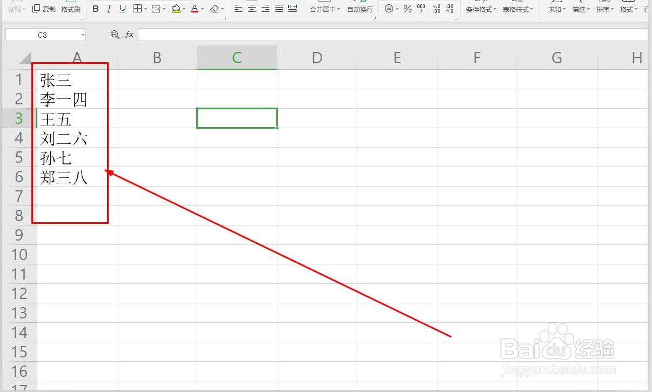Center text horizontally
The height and width of the screenshot is (392, 652).
252,9
